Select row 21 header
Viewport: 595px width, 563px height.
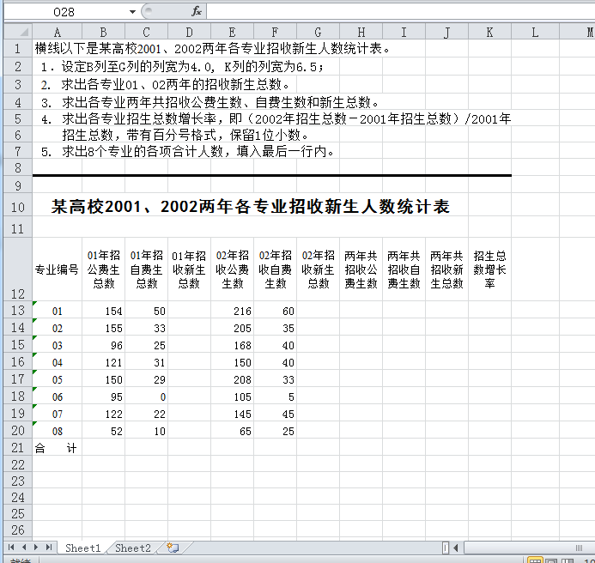(x=18, y=447)
